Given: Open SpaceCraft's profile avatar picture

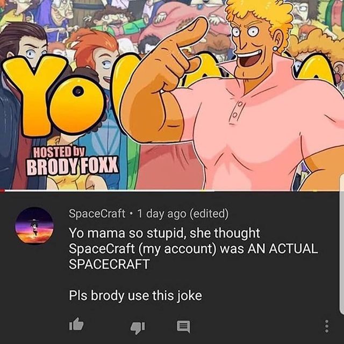Looking at the screenshot, I should 34,226.
